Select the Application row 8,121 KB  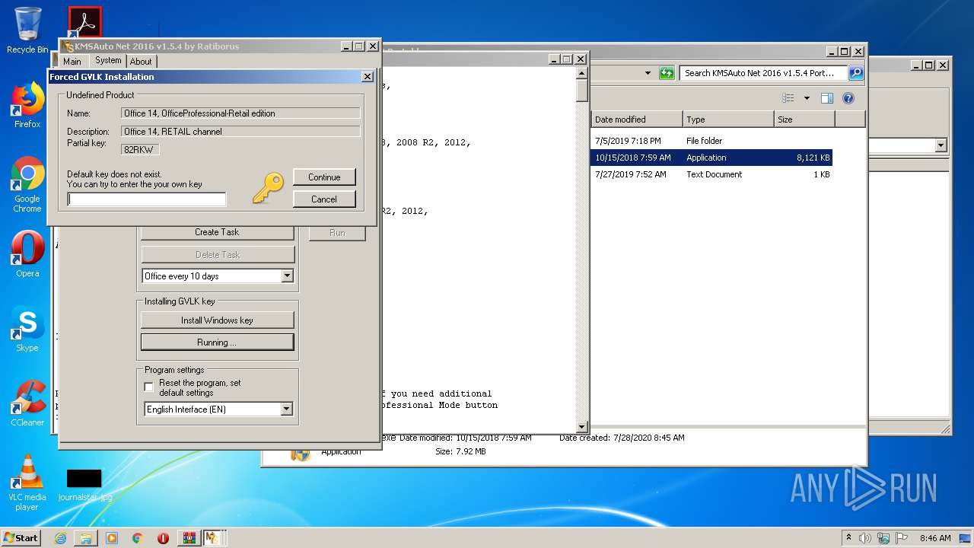(711, 158)
